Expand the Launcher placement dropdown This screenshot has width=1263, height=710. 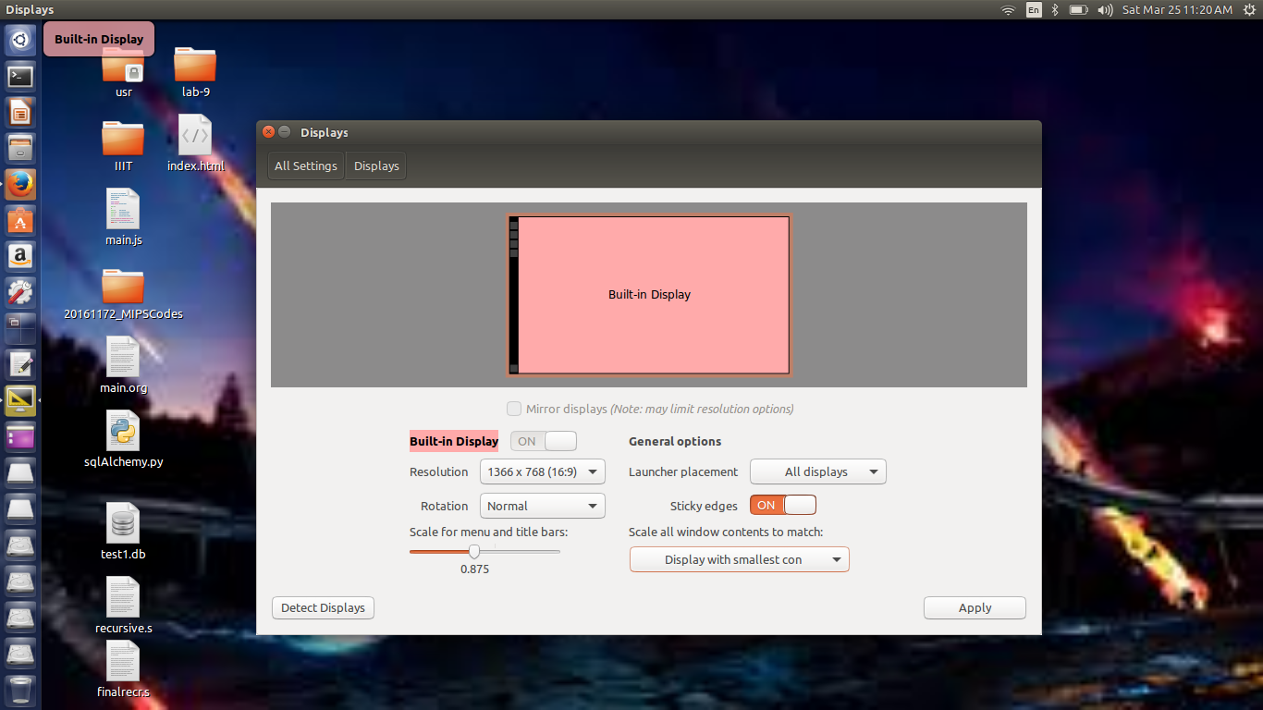[x=817, y=471]
